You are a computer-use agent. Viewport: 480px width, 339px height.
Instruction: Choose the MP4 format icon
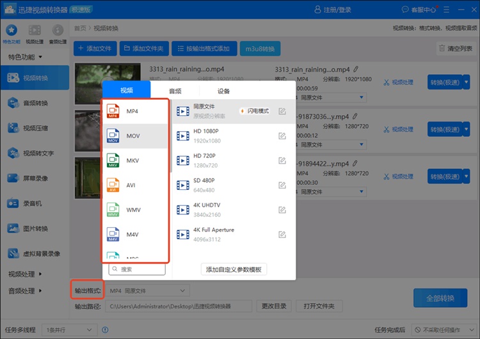tap(113, 111)
